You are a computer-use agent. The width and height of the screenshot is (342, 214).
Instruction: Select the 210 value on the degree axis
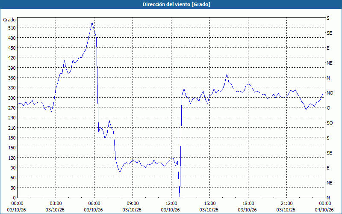(x=12, y=128)
